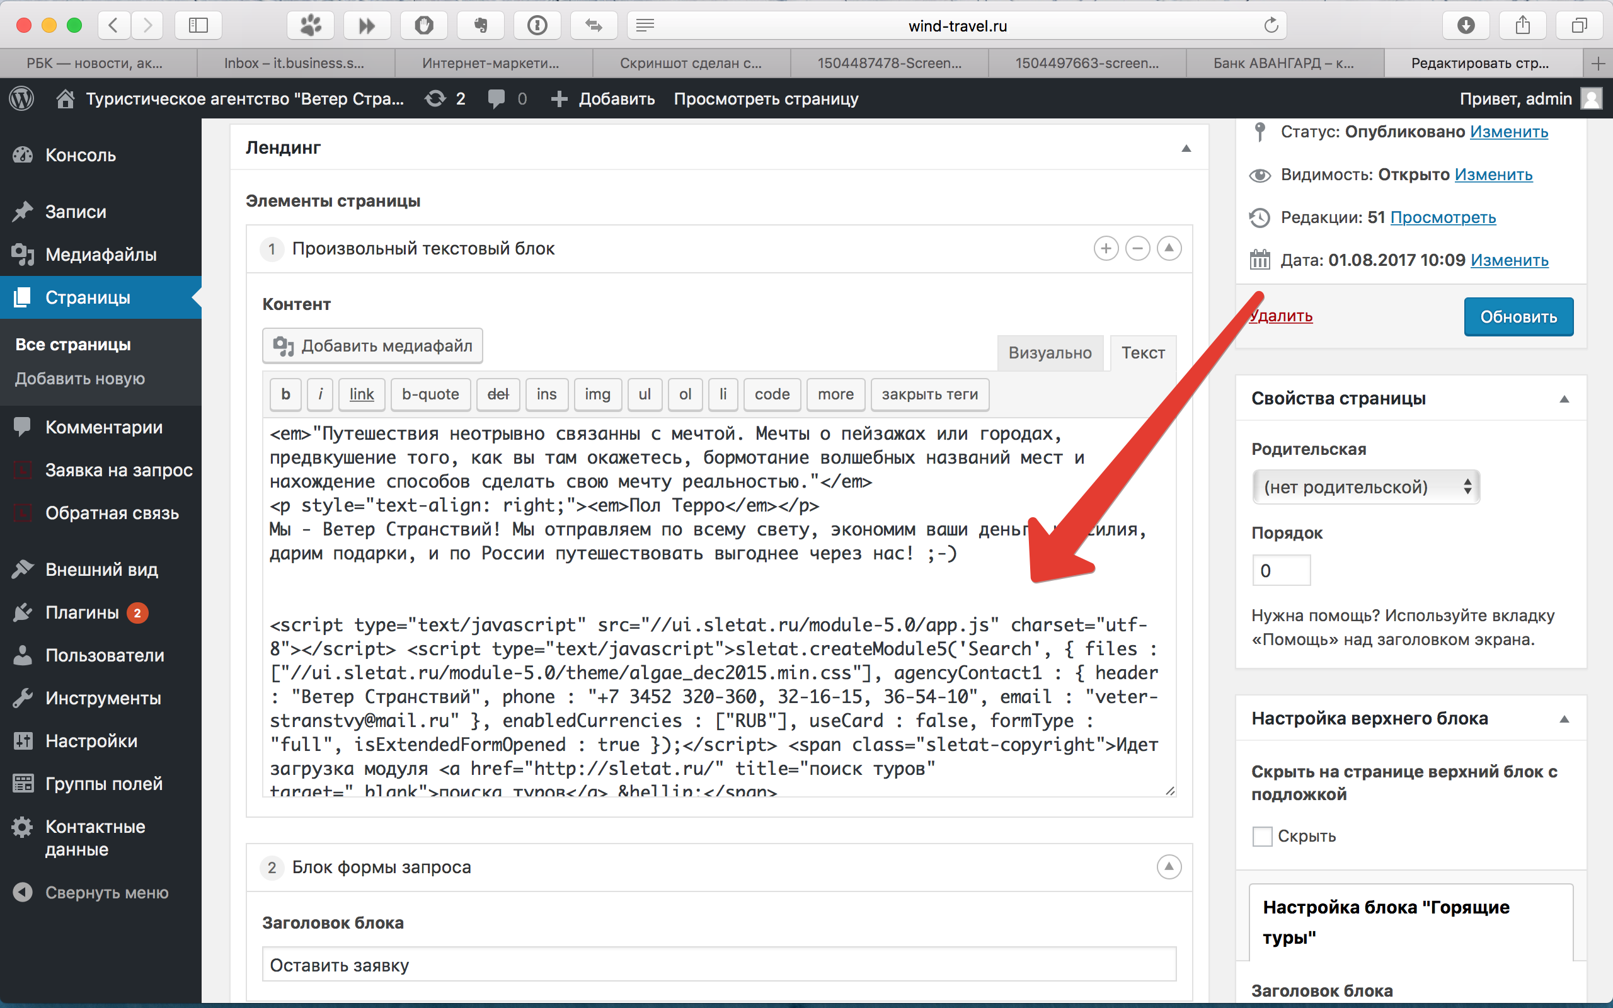Click Изменить next to Дата

[1510, 260]
